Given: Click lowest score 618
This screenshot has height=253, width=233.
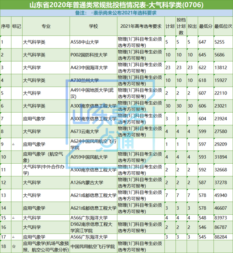Looking at the screenshot, I should click(202, 80).
